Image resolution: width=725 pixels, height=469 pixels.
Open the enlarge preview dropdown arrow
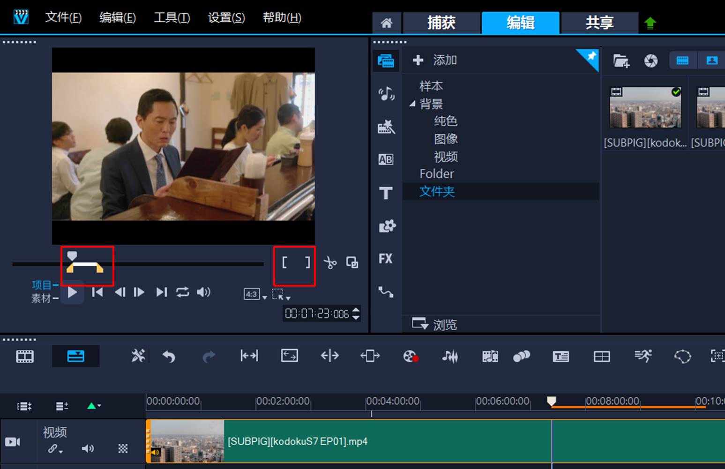tap(288, 298)
